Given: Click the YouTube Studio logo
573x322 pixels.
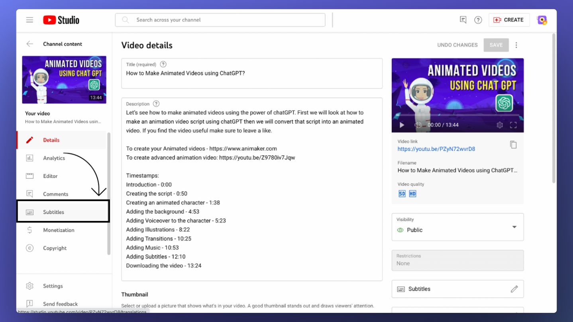Looking at the screenshot, I should (61, 20).
